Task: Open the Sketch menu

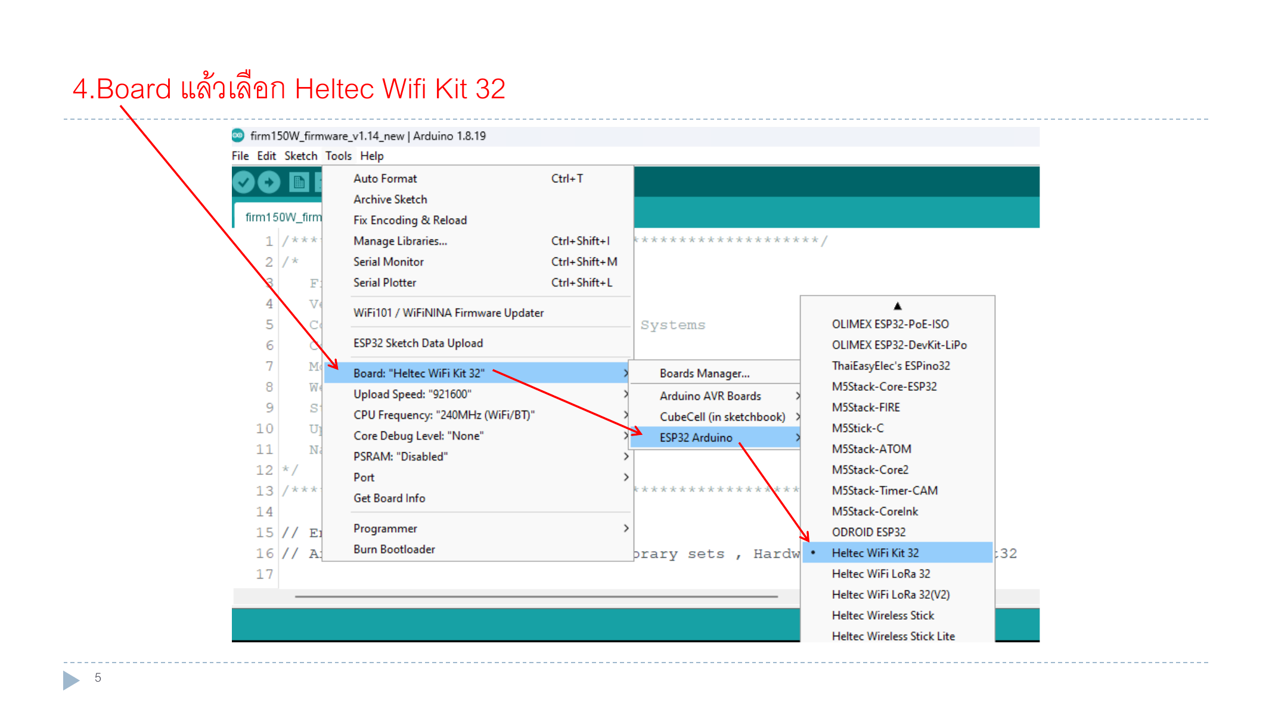Action: coord(301,156)
